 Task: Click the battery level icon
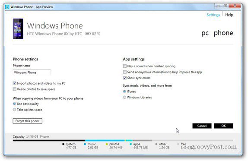coord(88,34)
